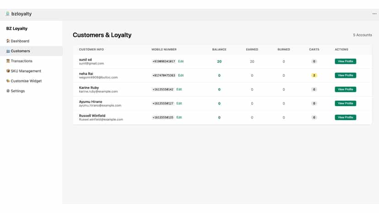Select Customers in the sidebar
This screenshot has height=213, width=379.
31,51
